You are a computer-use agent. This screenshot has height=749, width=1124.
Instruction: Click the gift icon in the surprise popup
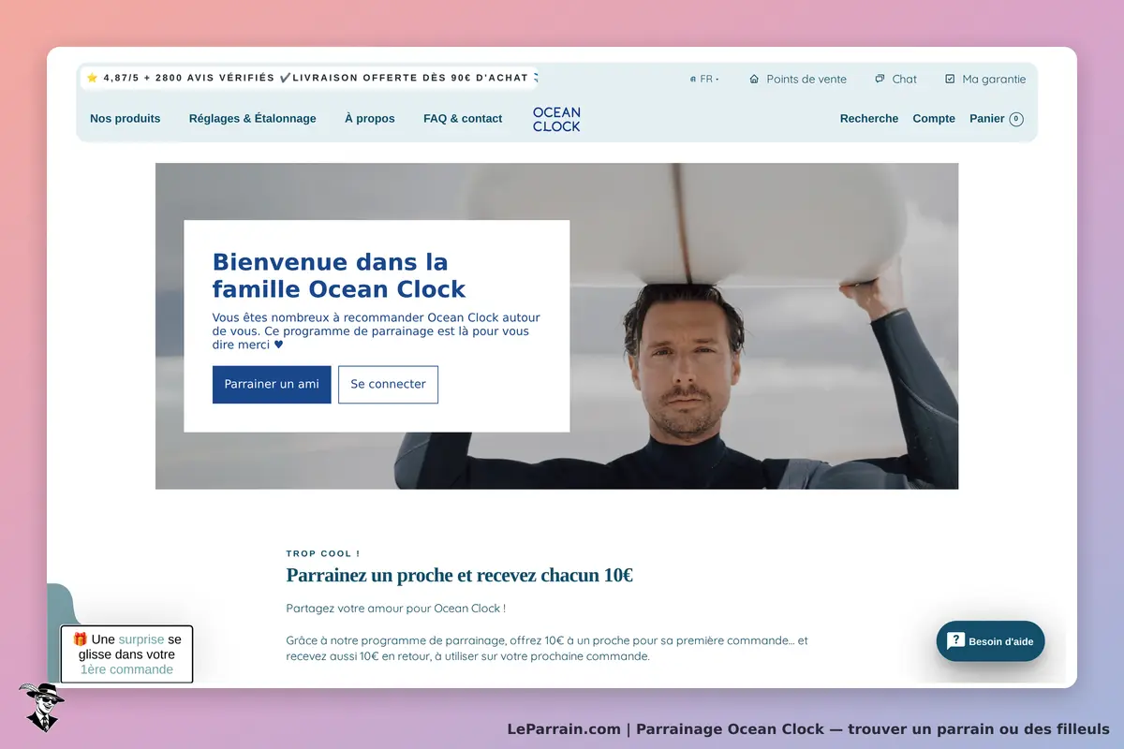(x=81, y=639)
